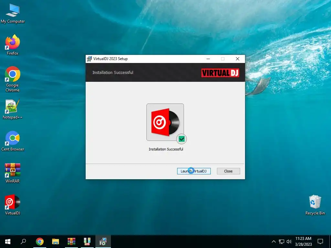This screenshot has height=248, width=331.
Task: Select the Google Chrome desktop shortcut
Action: pos(13,79)
